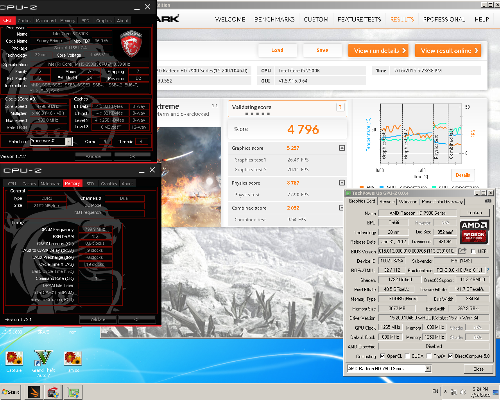
Task: Click the AMD Radeon Graphics logo in GPU-Z
Action: (474, 231)
